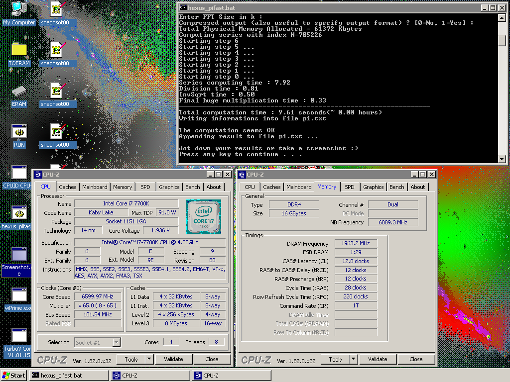Open Mainboard tab in left CPU-Z window
510x382 pixels.
pos(95,187)
